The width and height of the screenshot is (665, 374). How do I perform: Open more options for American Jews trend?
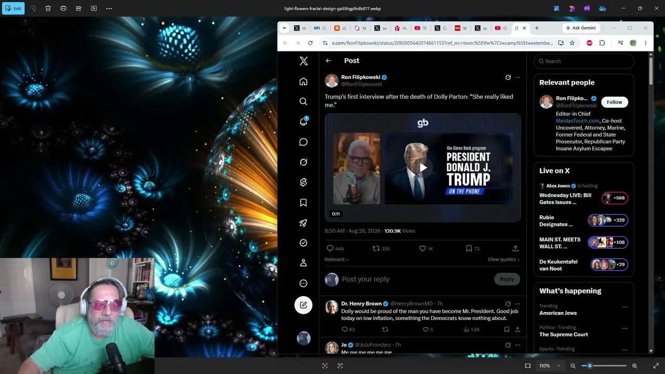(x=625, y=307)
